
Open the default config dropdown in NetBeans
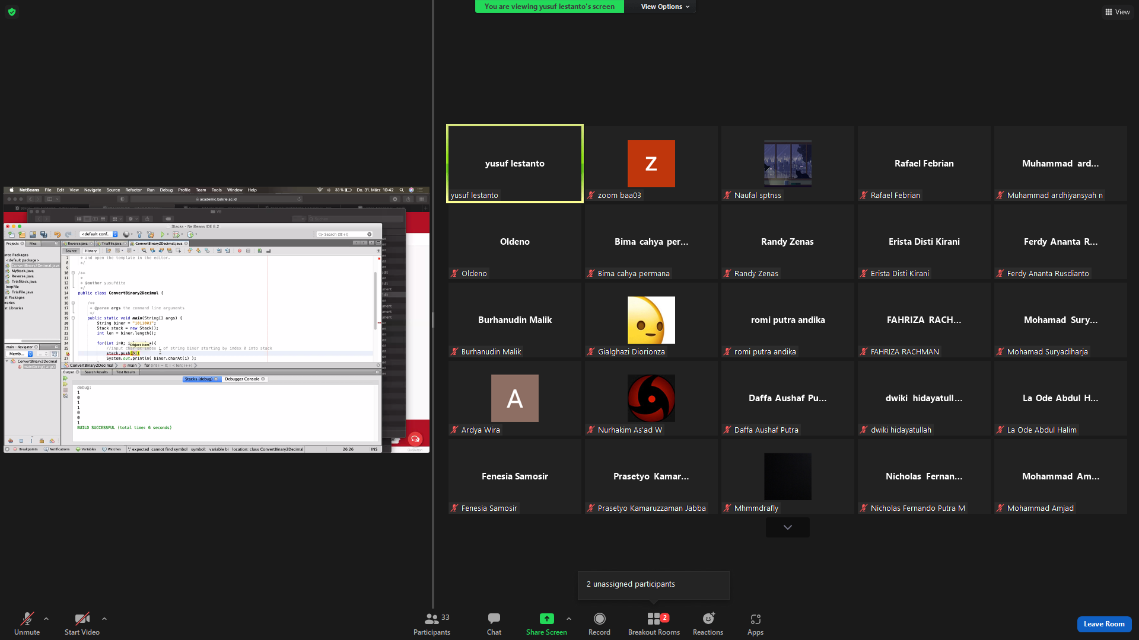pyautogui.click(x=99, y=235)
